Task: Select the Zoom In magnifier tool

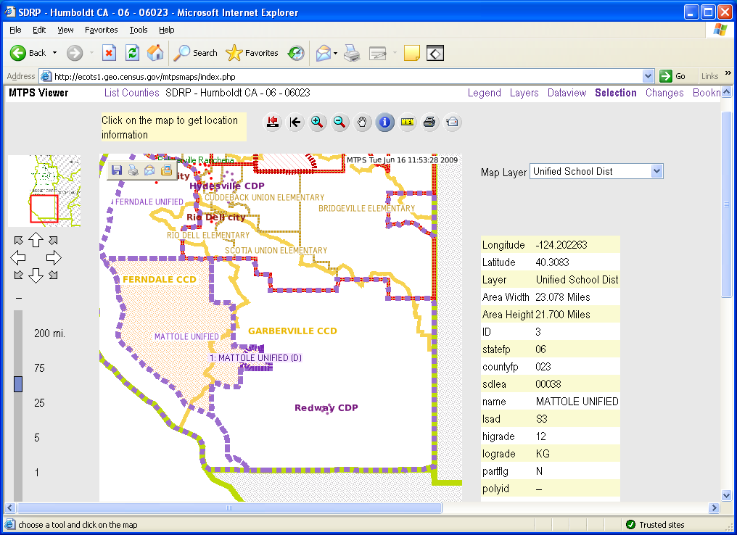Action: 317,123
